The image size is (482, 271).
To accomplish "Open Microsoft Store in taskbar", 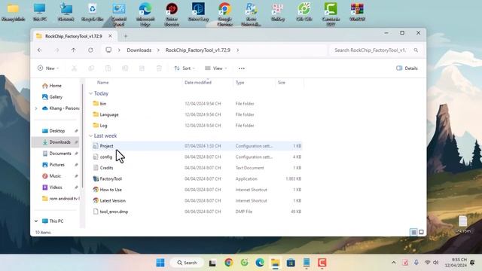I will click(291, 263).
